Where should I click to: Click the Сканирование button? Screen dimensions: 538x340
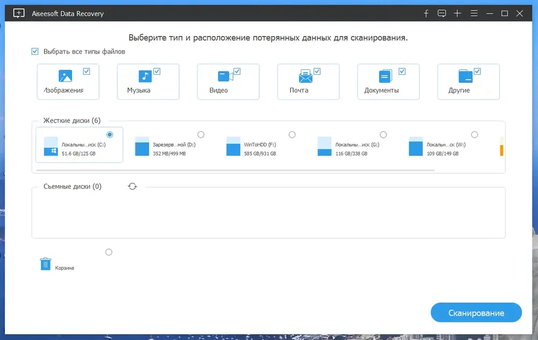pos(476,313)
